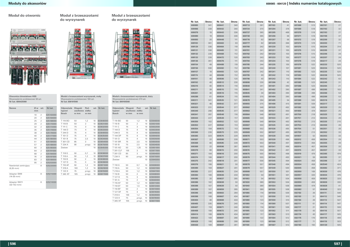The width and height of the screenshot is (350, 247).
Task: Click page number 597 in footer
Action: (338, 244)
